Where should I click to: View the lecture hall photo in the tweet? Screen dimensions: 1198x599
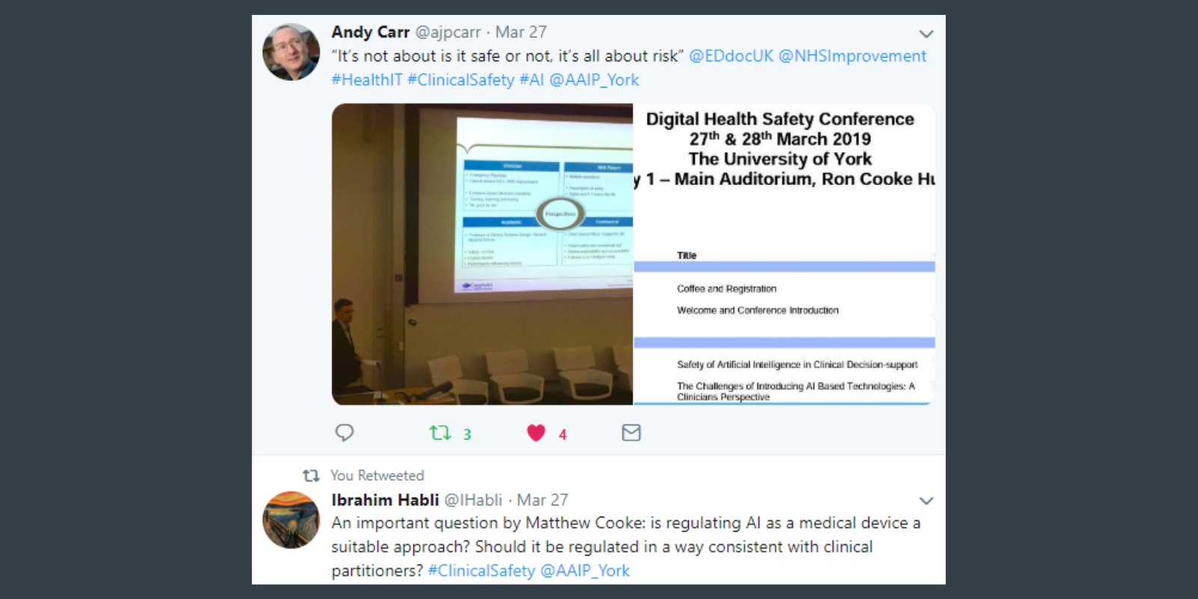(x=482, y=255)
